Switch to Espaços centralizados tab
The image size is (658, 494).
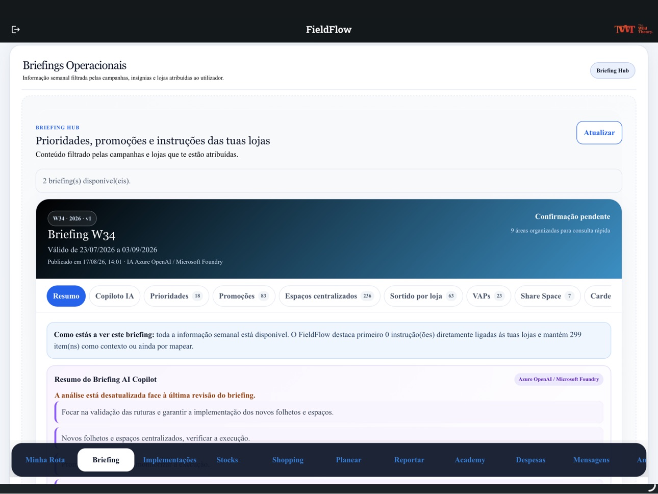click(x=330, y=296)
